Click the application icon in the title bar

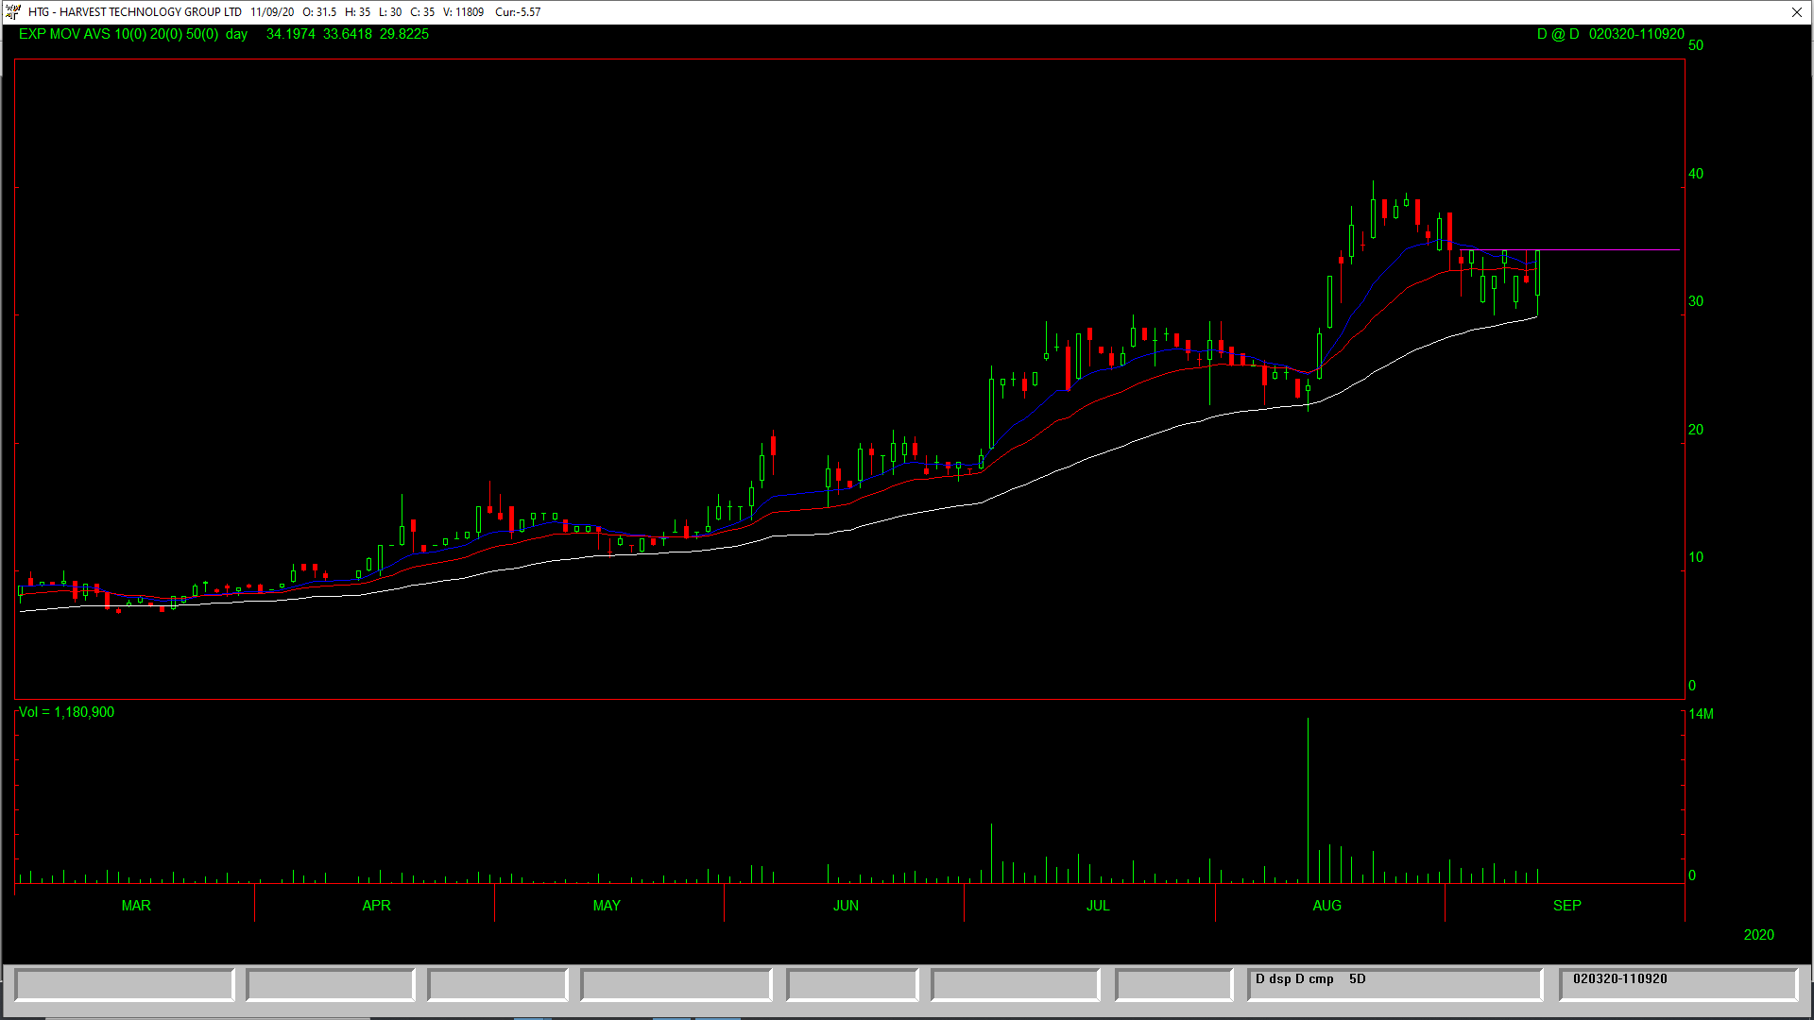12,11
